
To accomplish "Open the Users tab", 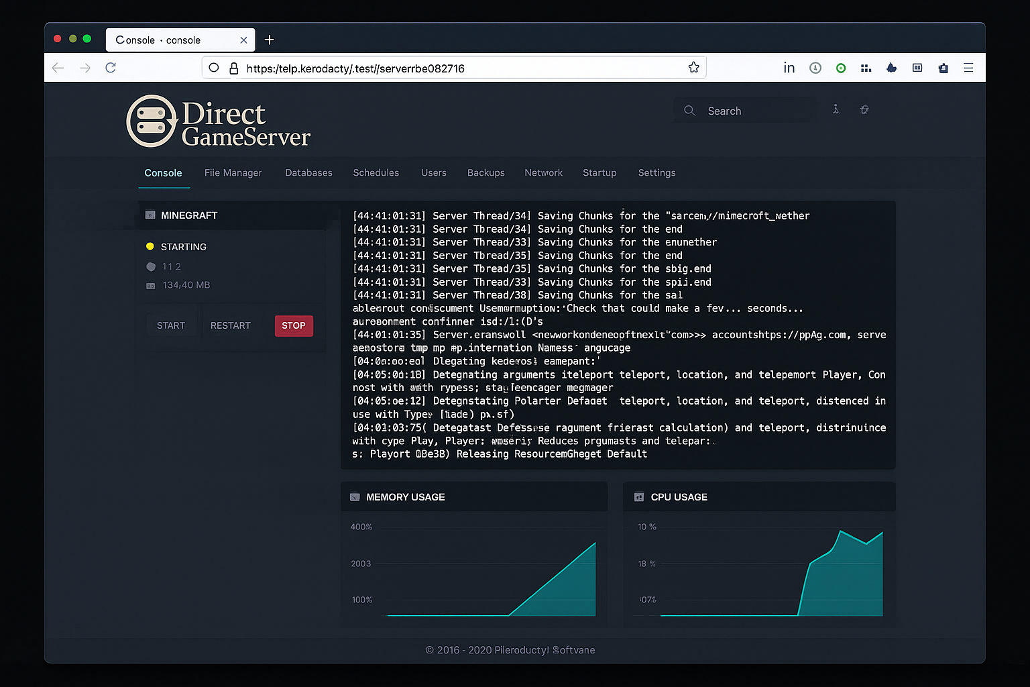I will pos(434,173).
